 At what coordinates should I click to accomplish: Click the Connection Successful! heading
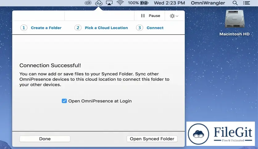[50, 65]
